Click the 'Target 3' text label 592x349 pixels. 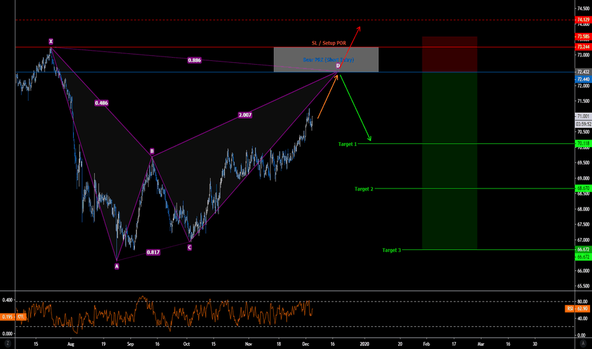391,250
